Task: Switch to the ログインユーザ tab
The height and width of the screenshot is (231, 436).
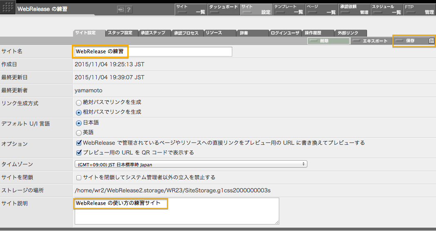Action: [x=285, y=33]
